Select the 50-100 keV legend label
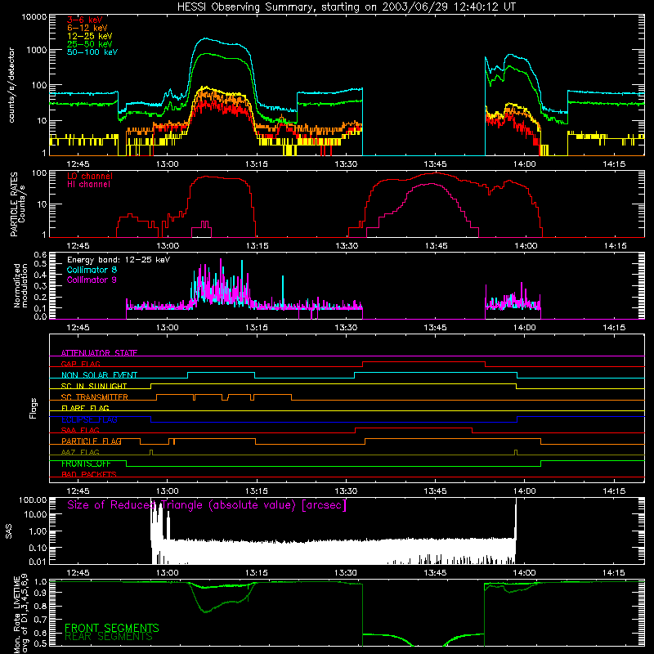Image resolution: width=654 pixels, height=654 pixels. click(92, 52)
